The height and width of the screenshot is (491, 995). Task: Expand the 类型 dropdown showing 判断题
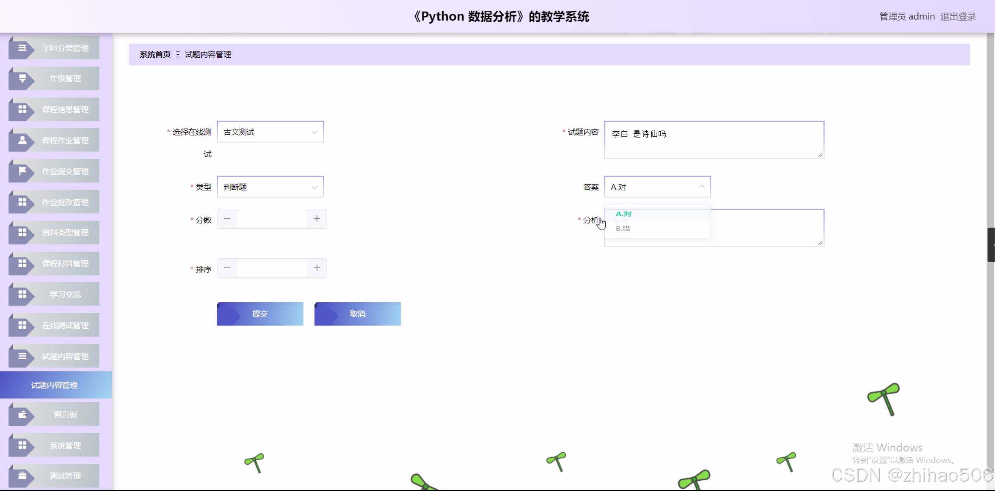tap(270, 187)
